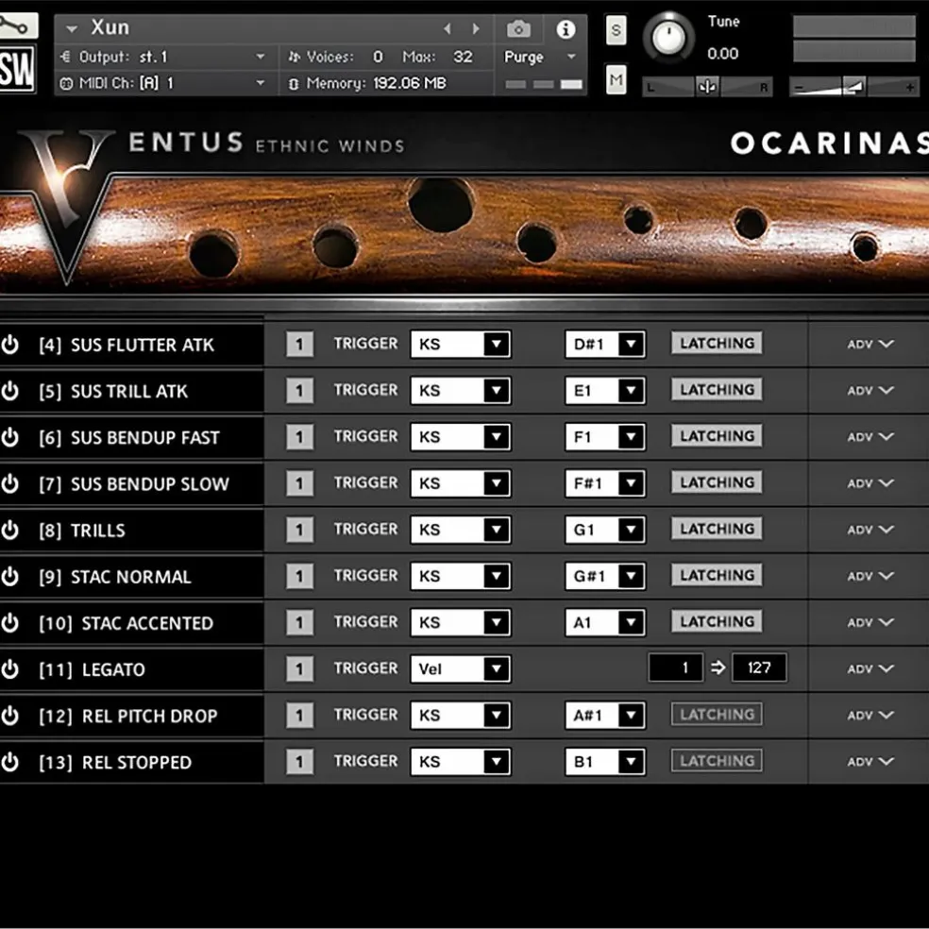The height and width of the screenshot is (929, 929).
Task: Open B1 keyswitch note dropdown
Action: point(605,761)
